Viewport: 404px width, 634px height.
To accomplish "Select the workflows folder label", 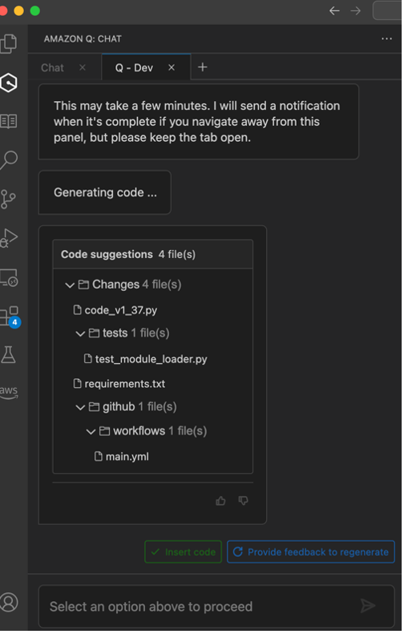I will coord(139,431).
